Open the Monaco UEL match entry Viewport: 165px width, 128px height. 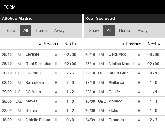[x=124, y=101]
